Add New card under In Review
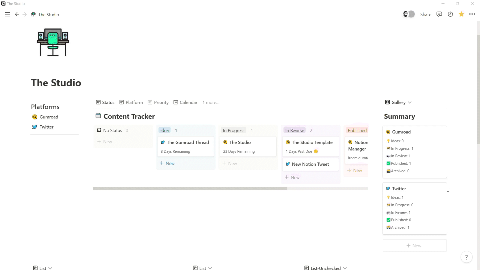This screenshot has width=480, height=270. 292,177
